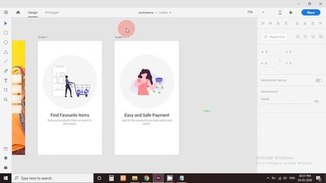The image size is (326, 183).
Task: Click boolean Exclude Overlap icon
Action: point(321,37)
